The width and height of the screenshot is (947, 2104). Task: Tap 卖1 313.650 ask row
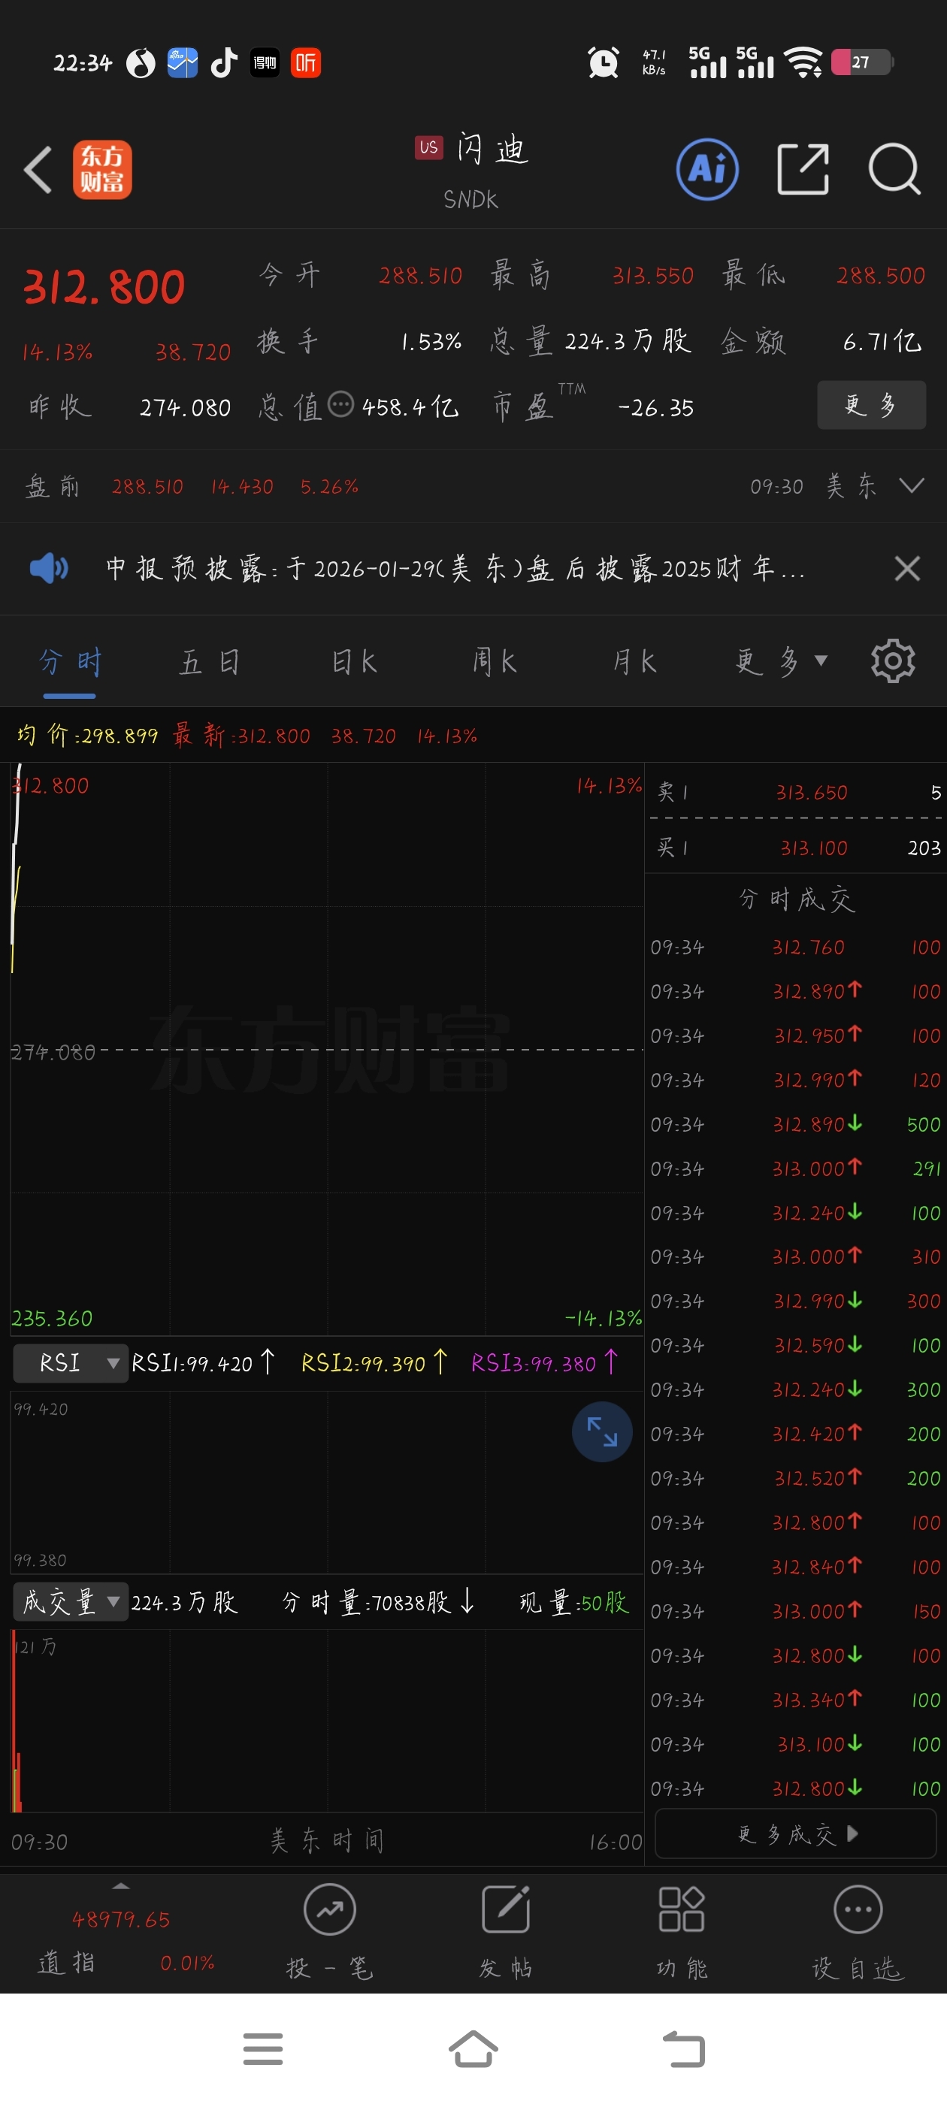click(x=797, y=791)
